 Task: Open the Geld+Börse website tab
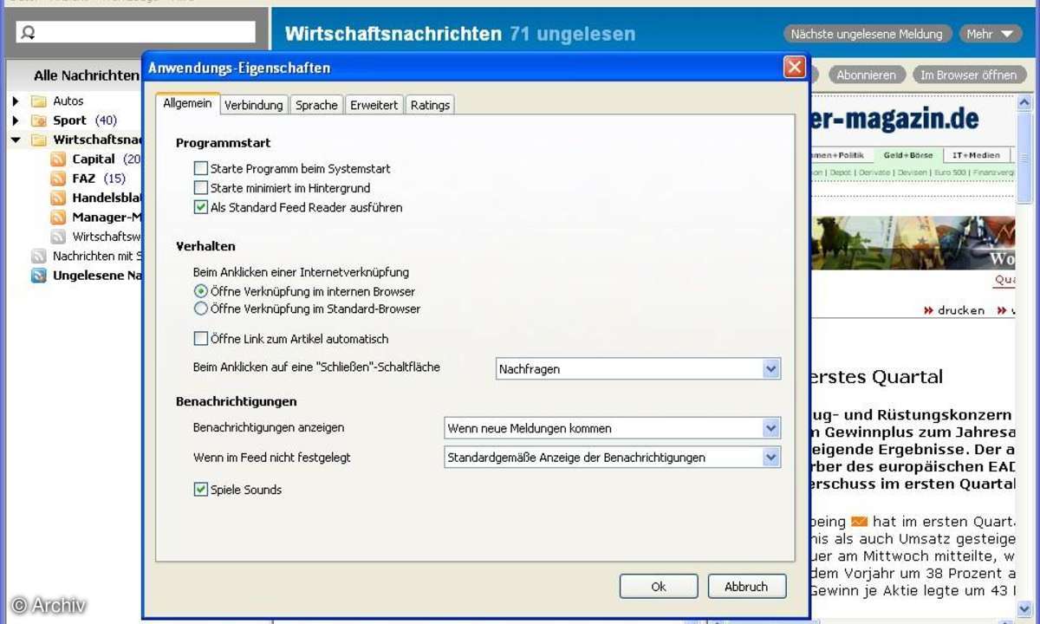[x=908, y=155]
